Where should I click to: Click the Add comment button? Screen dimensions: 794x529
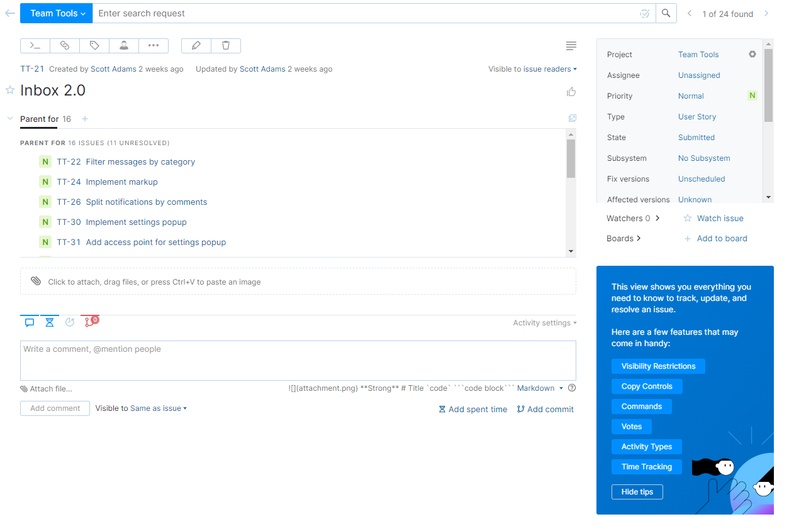(x=55, y=408)
